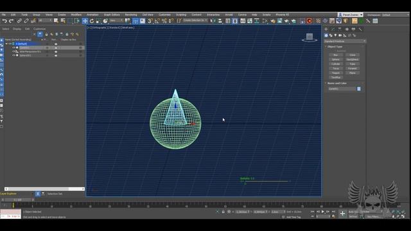Open the Rendering menu
The height and width of the screenshot is (231, 411).
pos(131,15)
